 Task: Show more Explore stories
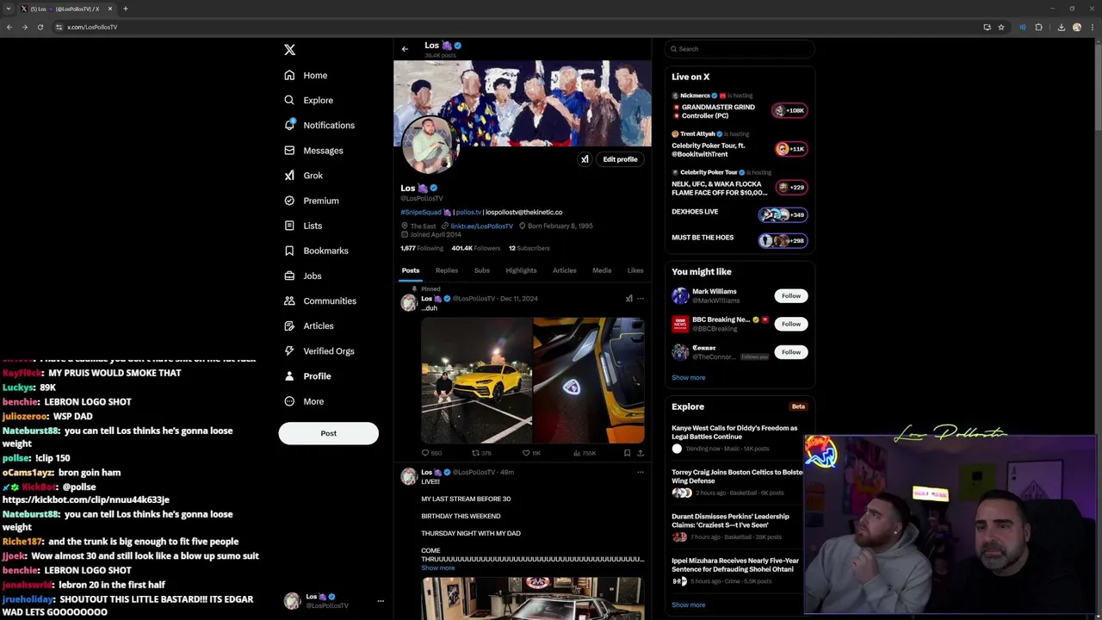click(688, 604)
